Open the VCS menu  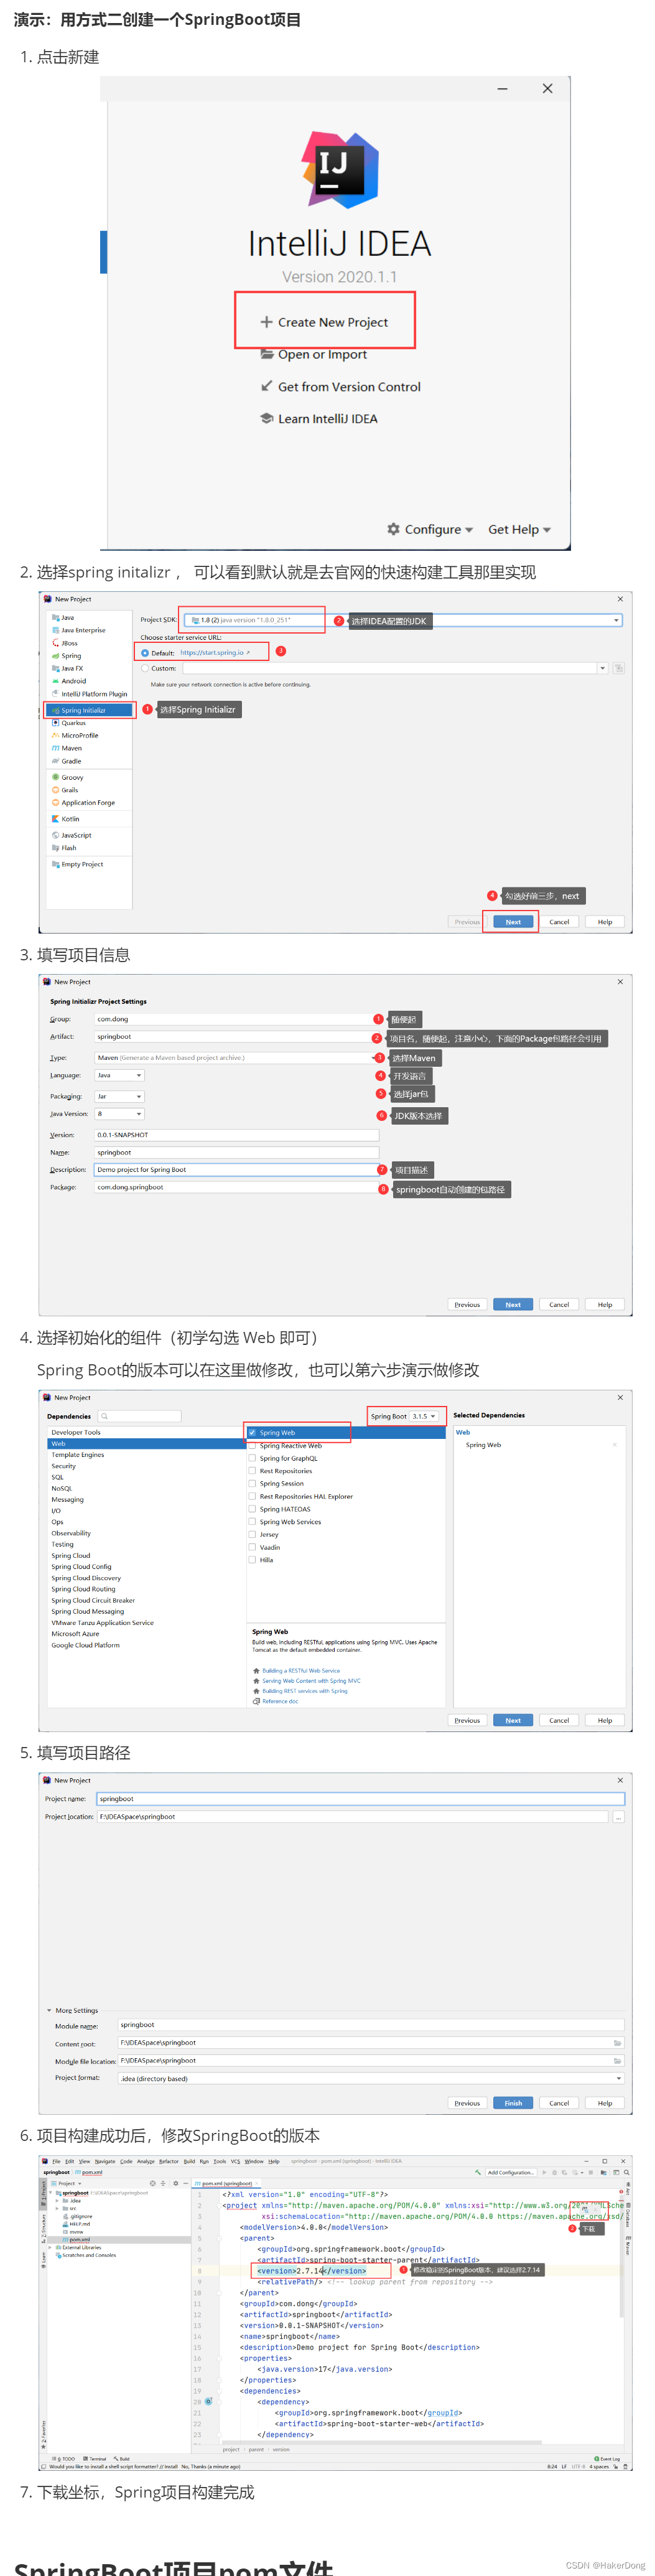click(x=236, y=2162)
